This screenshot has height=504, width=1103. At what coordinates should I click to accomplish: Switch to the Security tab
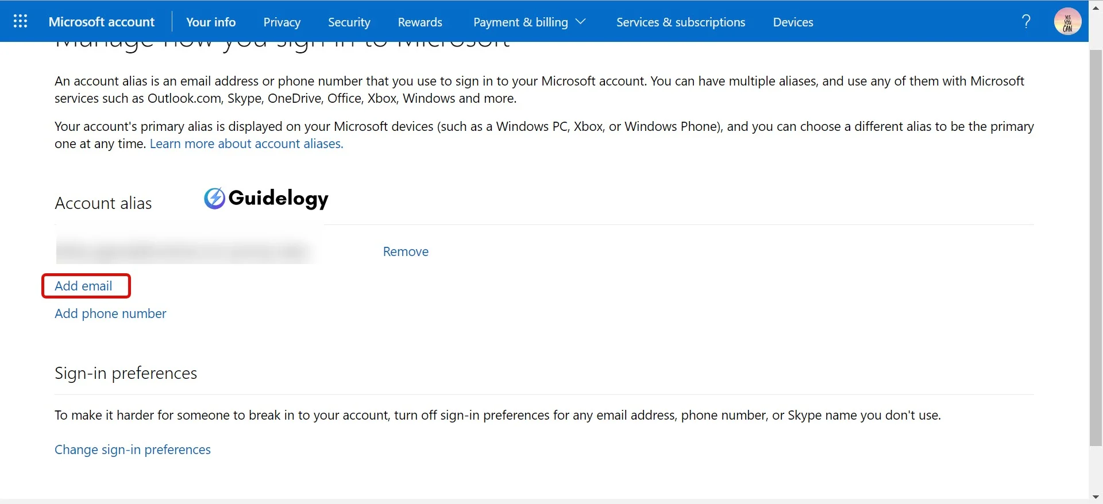(x=349, y=22)
